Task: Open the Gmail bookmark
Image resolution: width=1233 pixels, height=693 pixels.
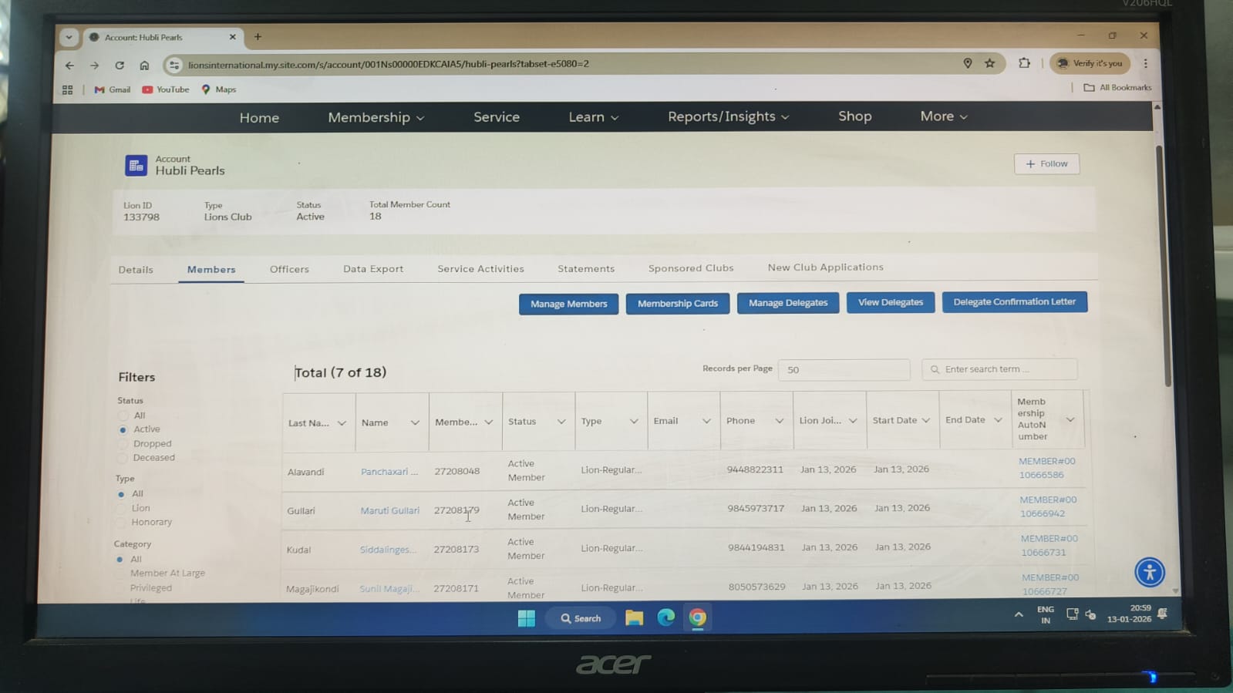Action: point(113,89)
